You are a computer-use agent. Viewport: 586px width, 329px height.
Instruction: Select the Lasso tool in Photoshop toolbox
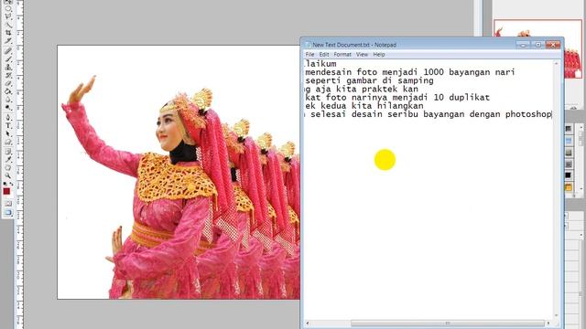click(8, 16)
